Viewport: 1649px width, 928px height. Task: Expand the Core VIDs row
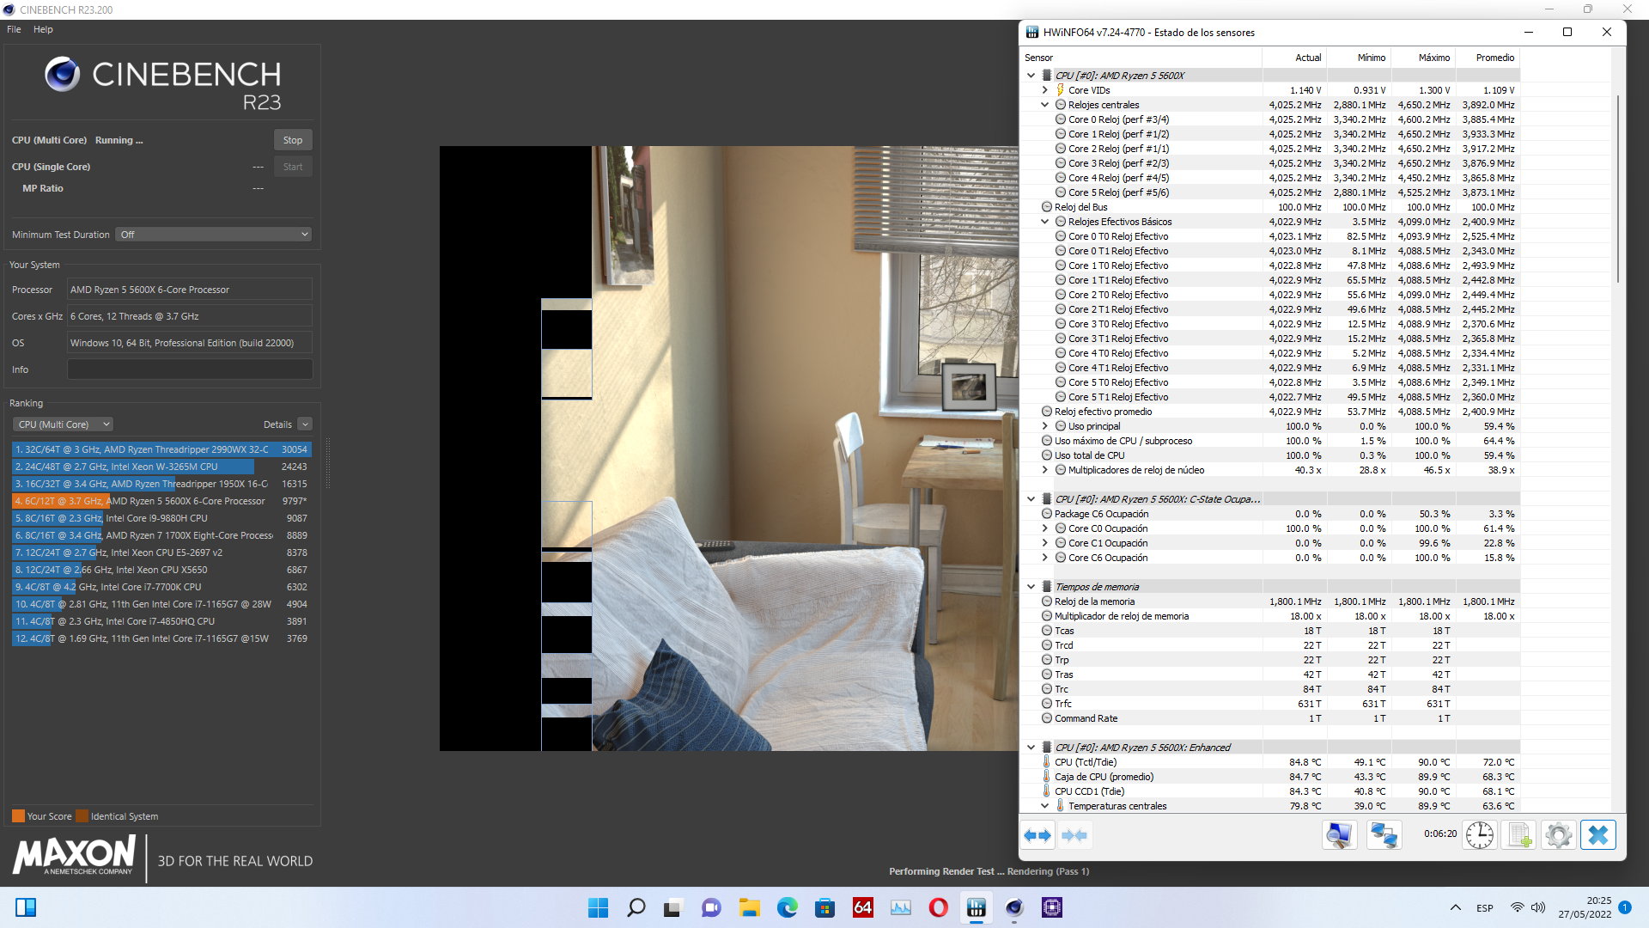(x=1044, y=90)
